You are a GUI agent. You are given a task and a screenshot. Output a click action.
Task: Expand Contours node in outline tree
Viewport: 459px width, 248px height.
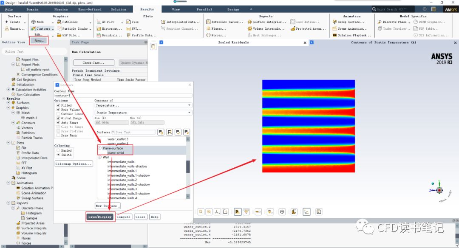13,123
